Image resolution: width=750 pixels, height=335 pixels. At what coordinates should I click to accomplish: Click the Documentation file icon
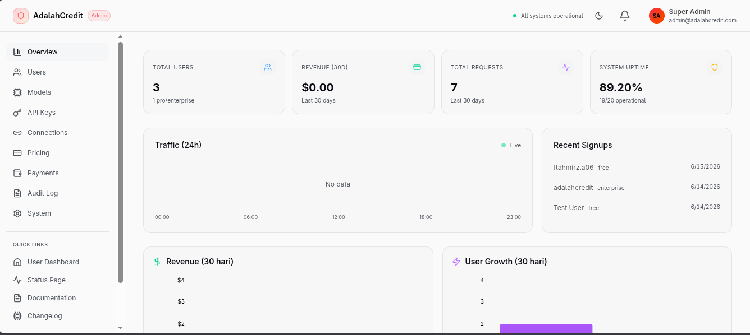tap(17, 298)
